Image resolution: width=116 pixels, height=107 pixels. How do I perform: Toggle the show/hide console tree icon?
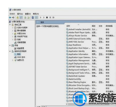(21, 17)
